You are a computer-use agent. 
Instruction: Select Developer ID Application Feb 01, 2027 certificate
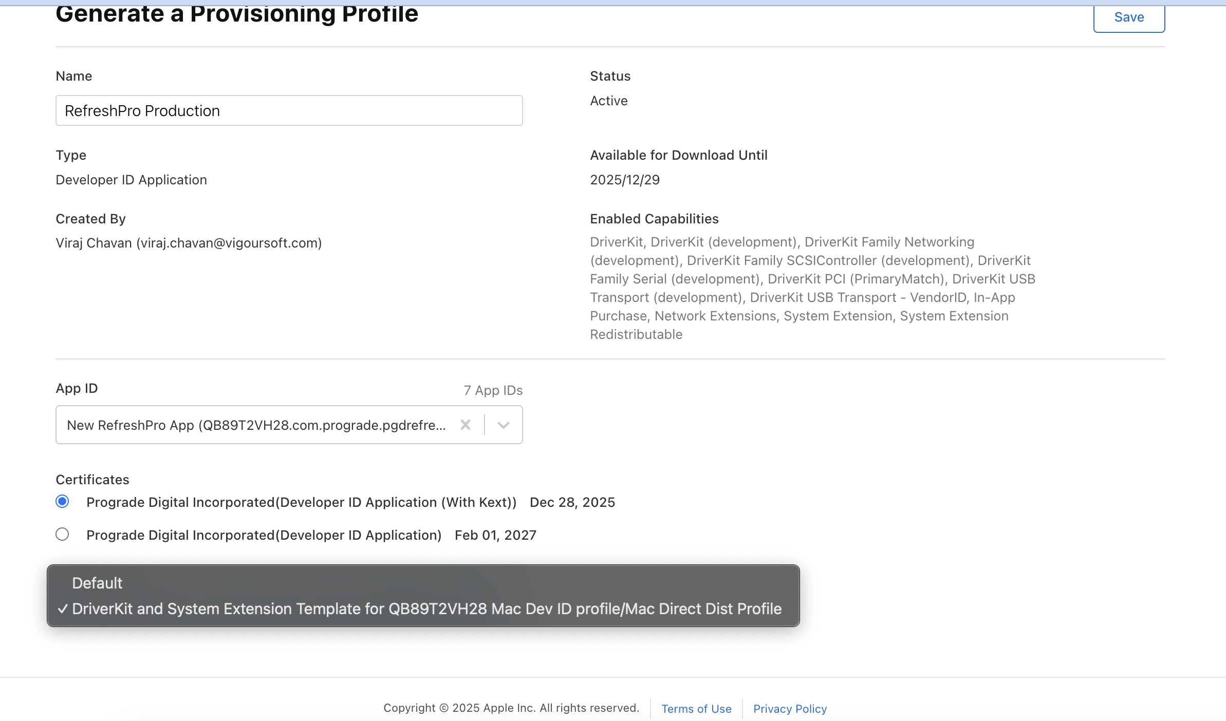[62, 534]
